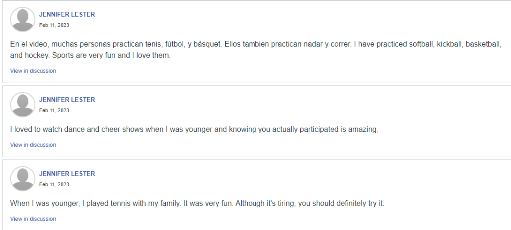This screenshot has height=230, width=511.
Task: Open Jennifer Lester's name on the Spanish sports post
Action: coord(67,15)
